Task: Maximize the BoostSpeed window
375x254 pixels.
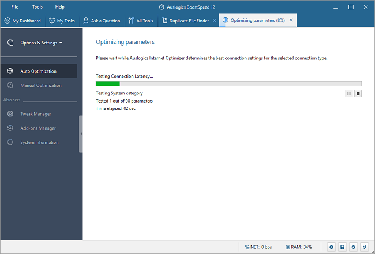Action: (351, 7)
